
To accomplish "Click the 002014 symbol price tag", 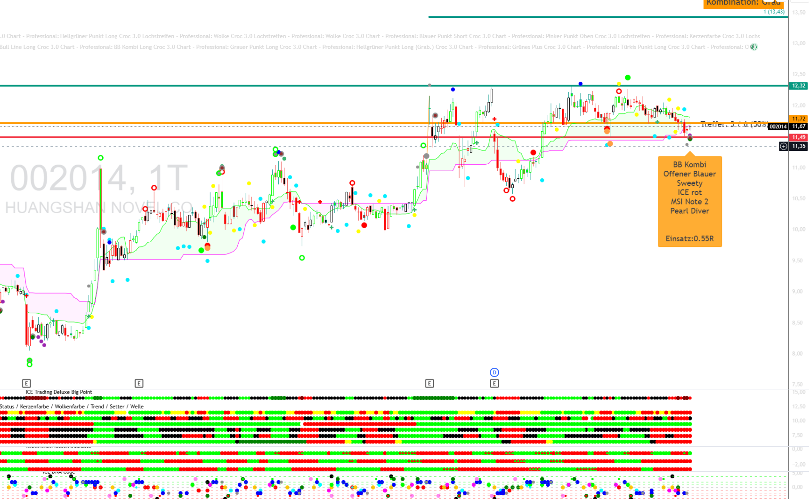I will coord(778,127).
